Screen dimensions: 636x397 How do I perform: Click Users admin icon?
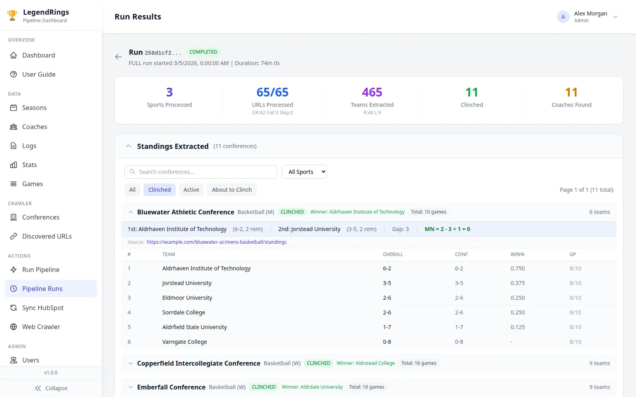pyautogui.click(x=14, y=360)
